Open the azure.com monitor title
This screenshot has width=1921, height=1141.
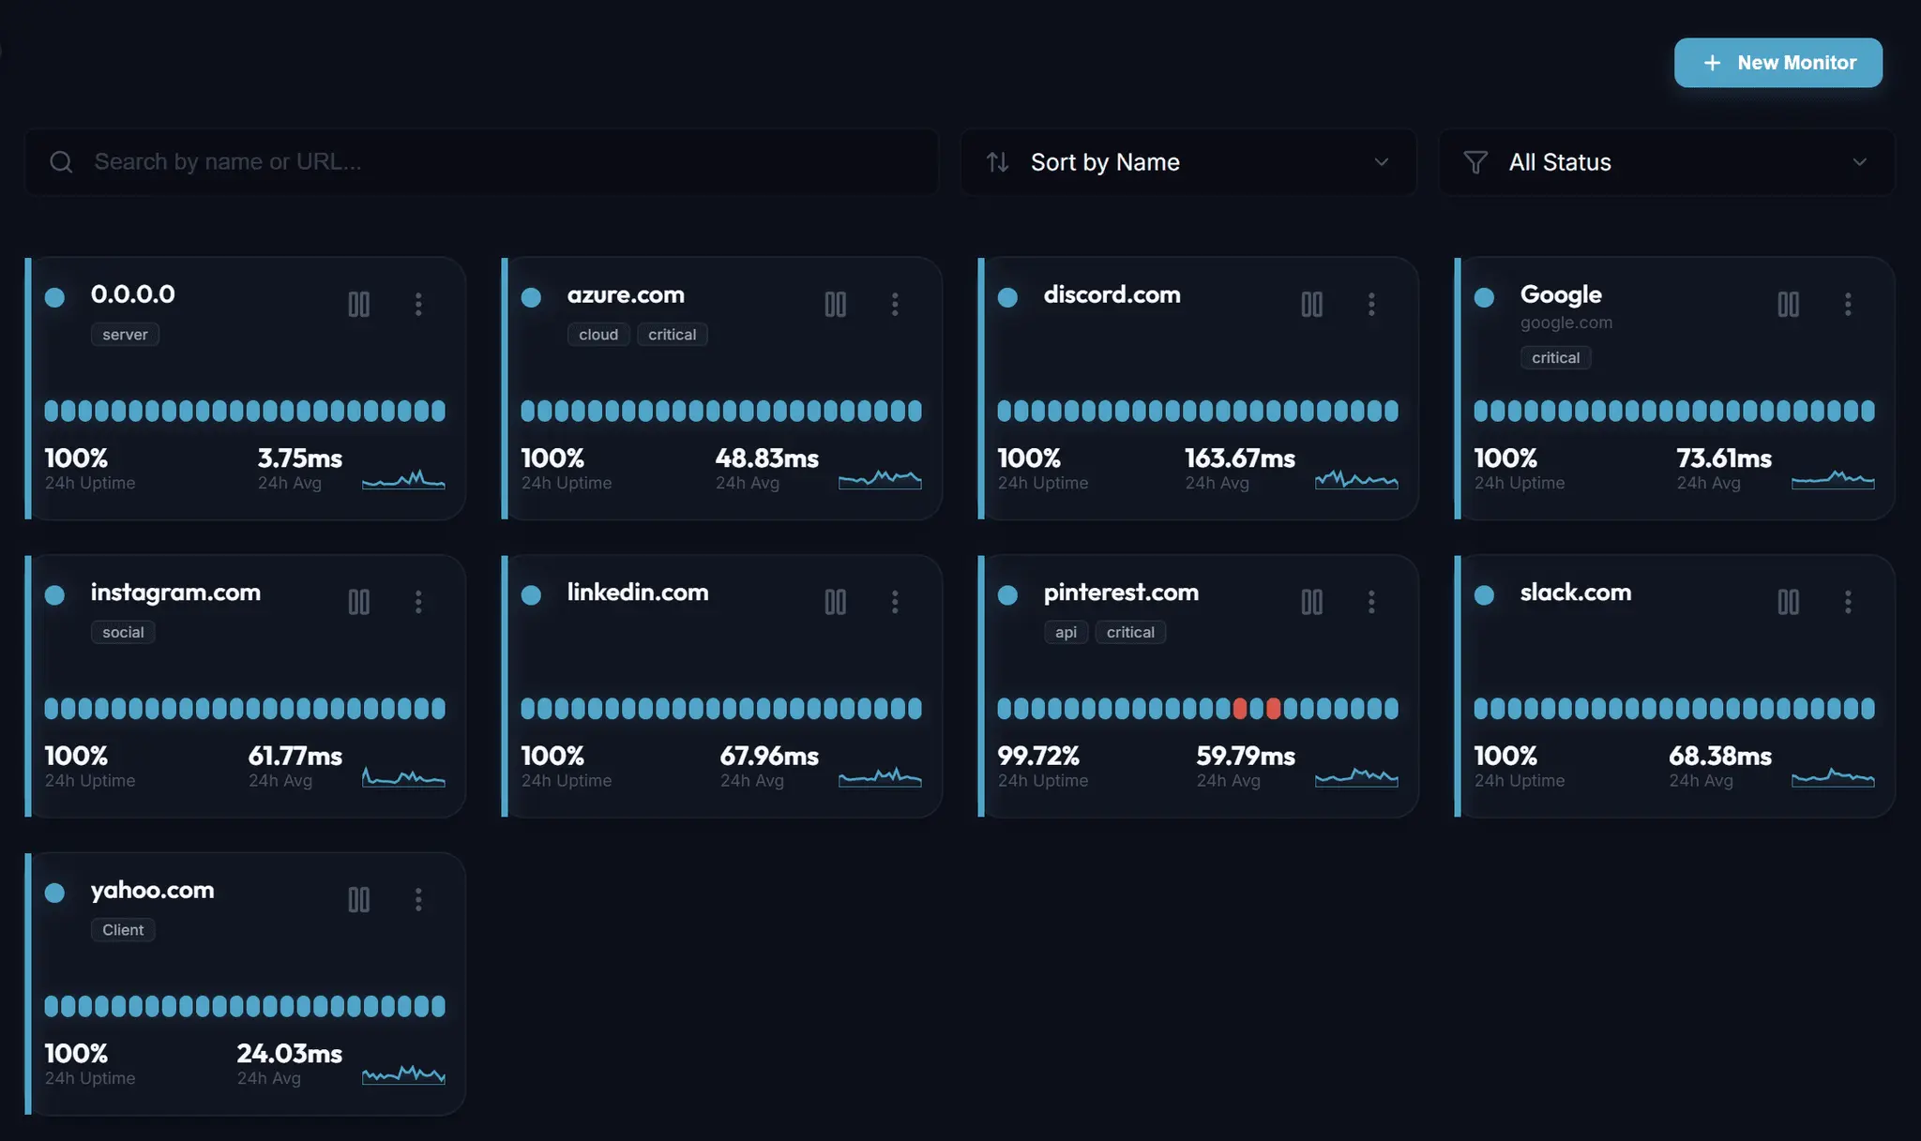click(626, 294)
